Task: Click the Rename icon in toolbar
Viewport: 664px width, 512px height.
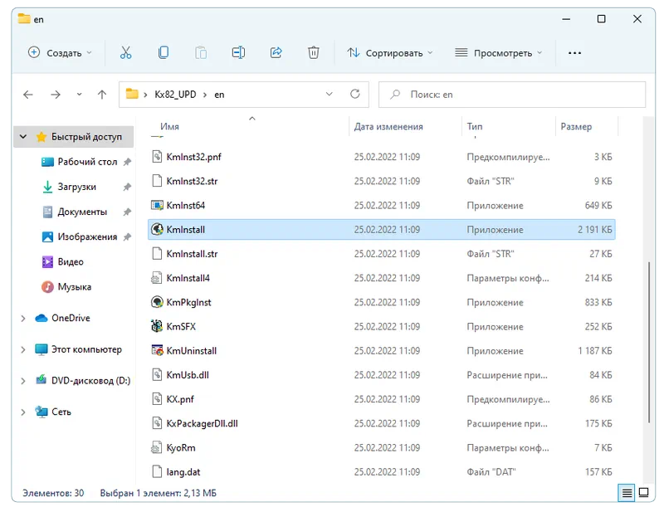Action: click(238, 52)
